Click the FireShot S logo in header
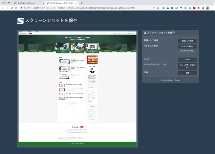The image size is (215, 154). 20,21
